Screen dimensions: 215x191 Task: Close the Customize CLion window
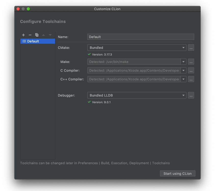point(18,9)
